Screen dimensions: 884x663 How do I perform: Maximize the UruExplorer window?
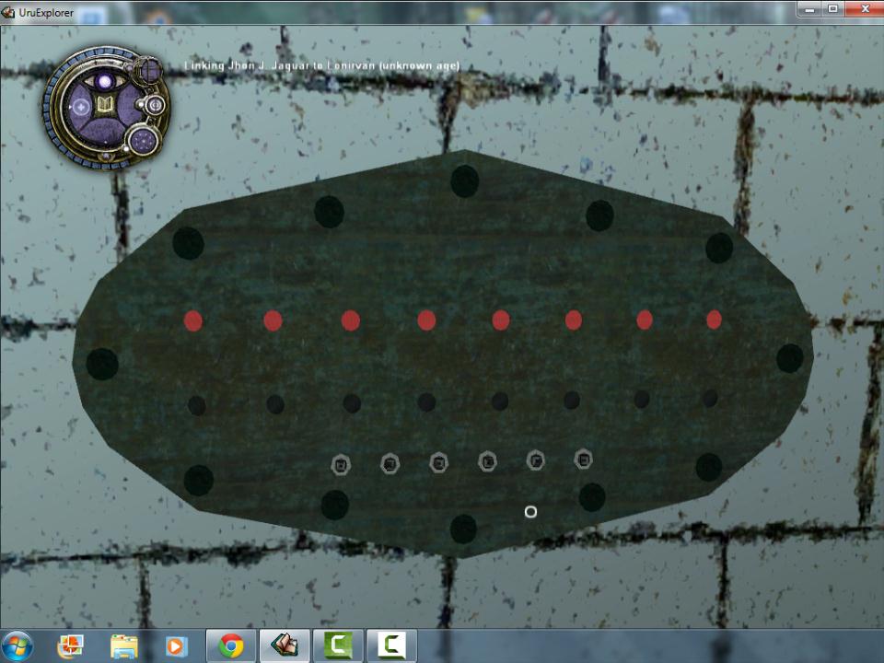(x=833, y=8)
